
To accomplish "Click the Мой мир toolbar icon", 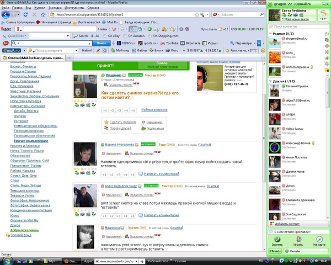I will click(120, 50).
